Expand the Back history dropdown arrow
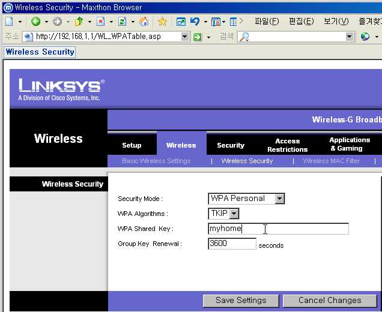This screenshot has height=312, width=382. (46, 22)
